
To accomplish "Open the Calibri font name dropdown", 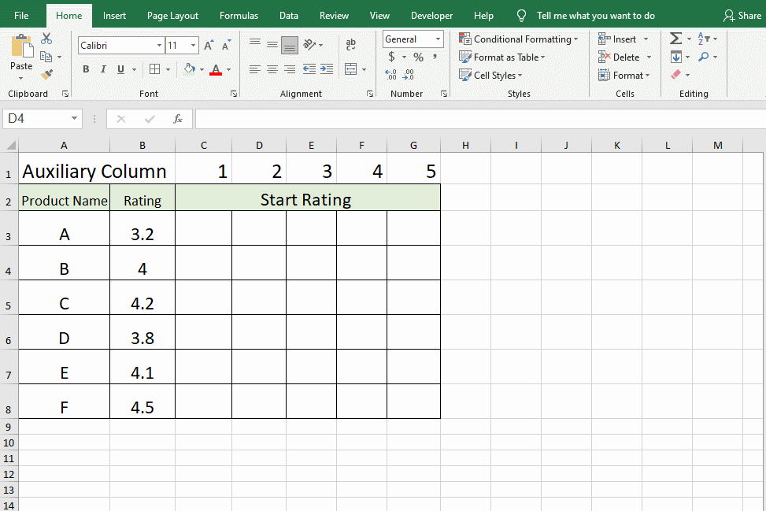I will (x=159, y=46).
